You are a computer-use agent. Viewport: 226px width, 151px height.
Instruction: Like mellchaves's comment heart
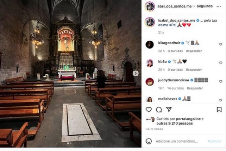click(x=220, y=100)
